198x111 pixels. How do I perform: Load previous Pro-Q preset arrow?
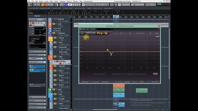pyautogui.click(x=130, y=33)
